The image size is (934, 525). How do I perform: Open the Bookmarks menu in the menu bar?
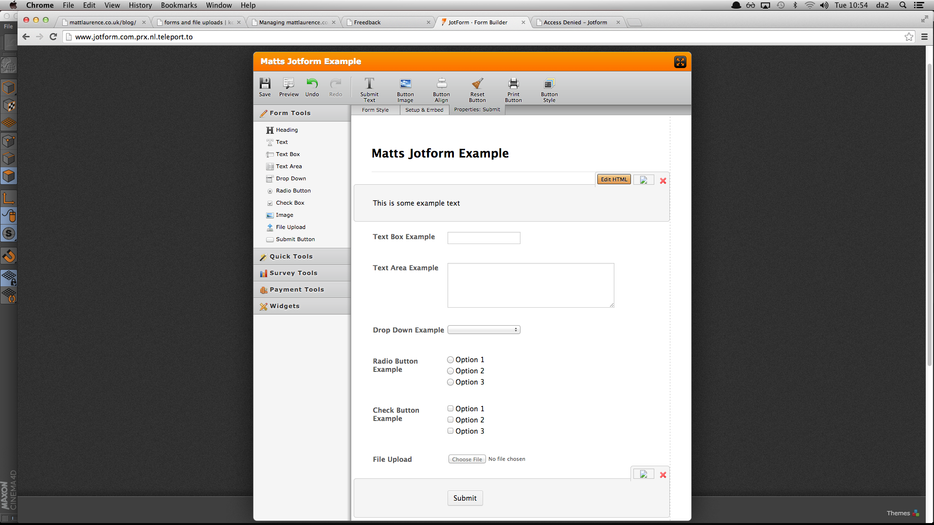point(179,5)
